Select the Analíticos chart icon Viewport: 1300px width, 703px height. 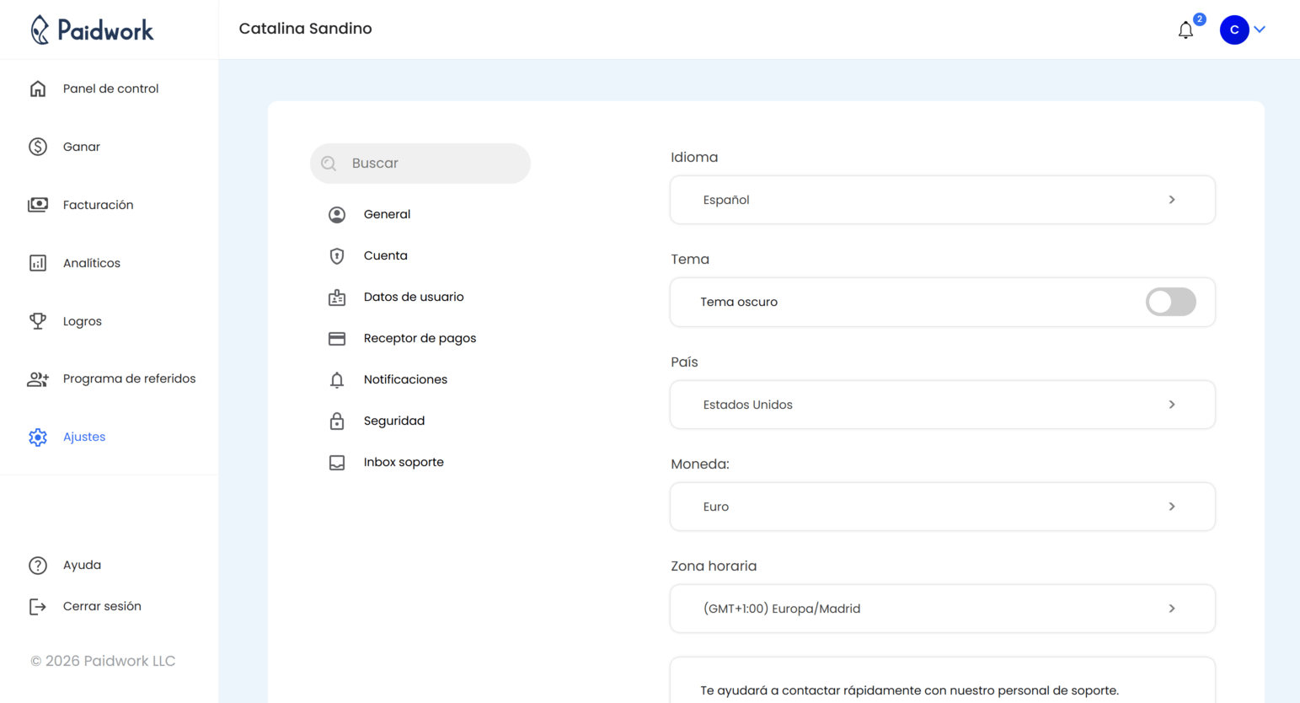pyautogui.click(x=38, y=262)
